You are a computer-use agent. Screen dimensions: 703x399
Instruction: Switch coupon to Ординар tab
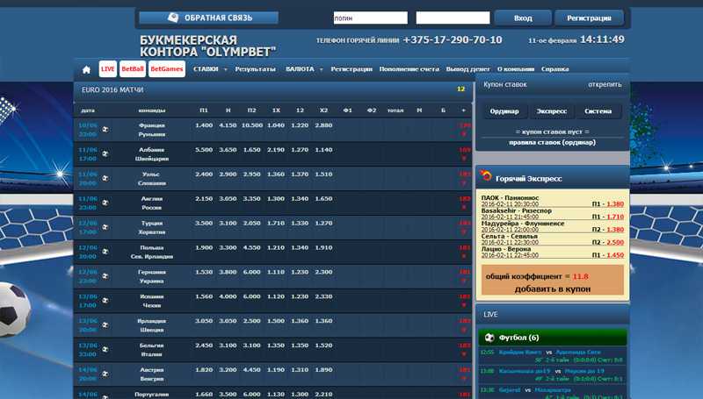click(x=504, y=111)
